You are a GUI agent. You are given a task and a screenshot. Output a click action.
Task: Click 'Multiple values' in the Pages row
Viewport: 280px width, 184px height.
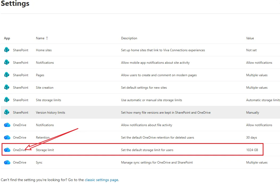(257, 75)
